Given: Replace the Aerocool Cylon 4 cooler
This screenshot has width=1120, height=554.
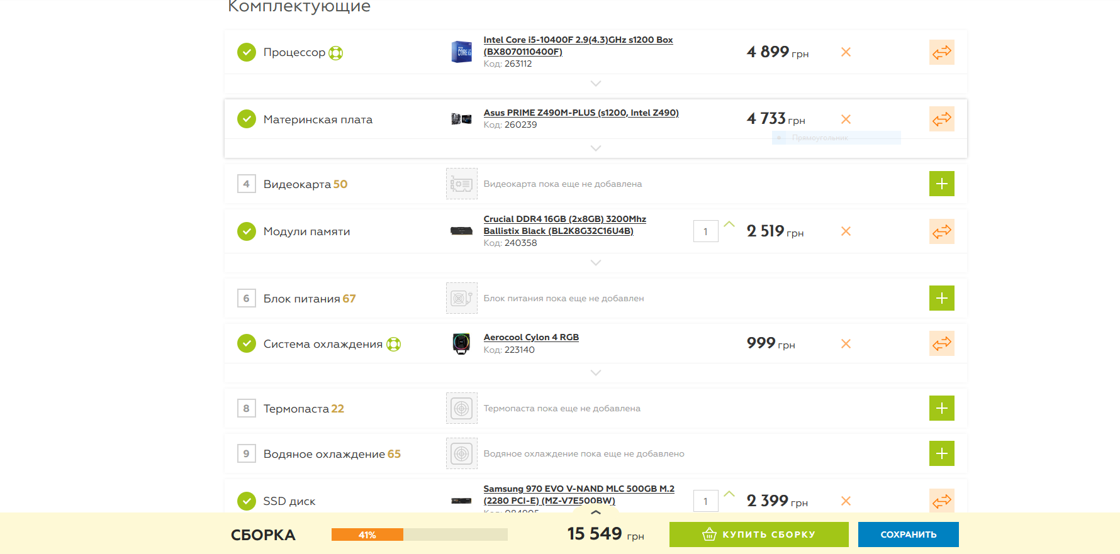Looking at the screenshot, I should pyautogui.click(x=941, y=343).
